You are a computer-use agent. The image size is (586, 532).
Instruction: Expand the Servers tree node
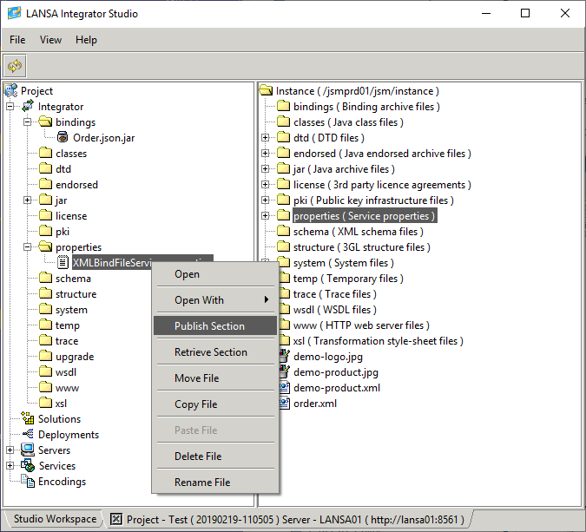point(10,450)
